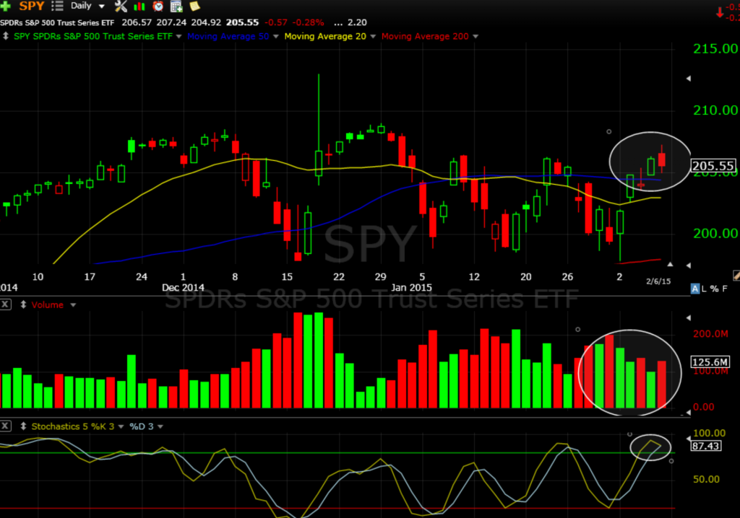Image resolution: width=740 pixels, height=518 pixels.
Task: Click the 50.00 stochastics axis label
Action: tap(706, 479)
